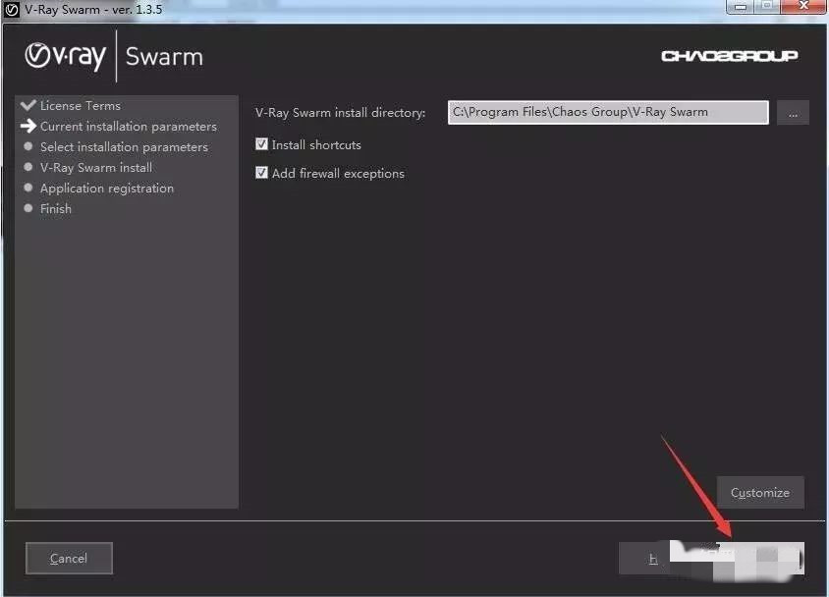The height and width of the screenshot is (597, 829).
Task: Click the arrow icon beside Current installation parameters
Action: (x=28, y=126)
